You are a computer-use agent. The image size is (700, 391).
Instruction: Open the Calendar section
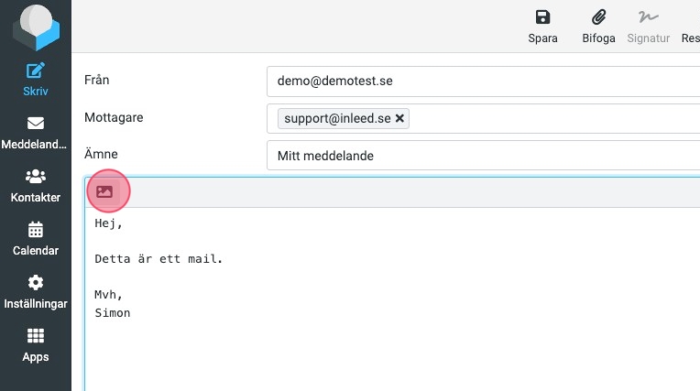pos(35,239)
